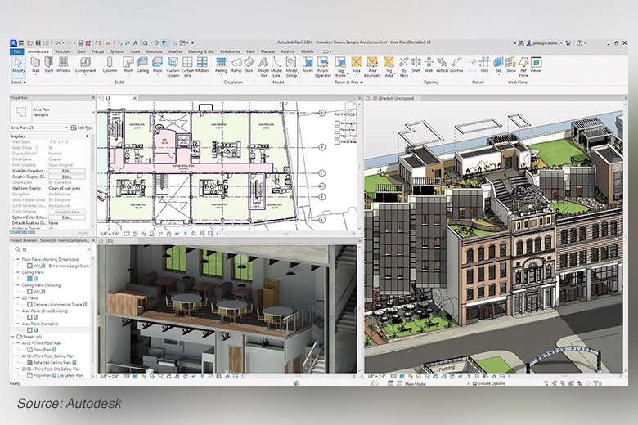Select the Window tool
638x425 pixels.
click(63, 65)
